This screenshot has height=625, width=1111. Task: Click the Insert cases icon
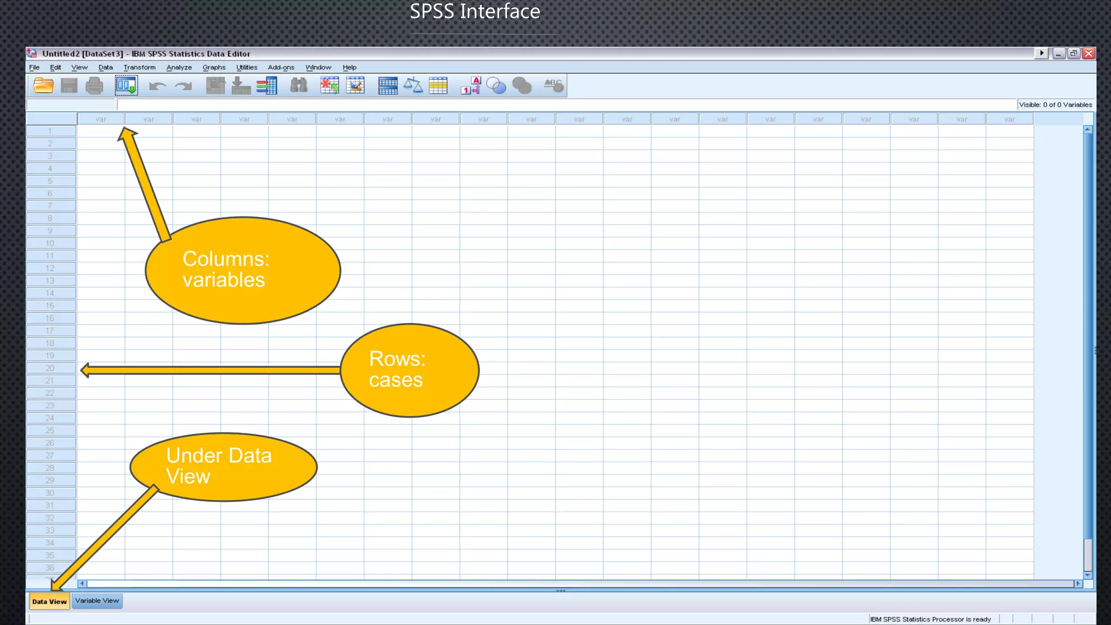point(329,86)
